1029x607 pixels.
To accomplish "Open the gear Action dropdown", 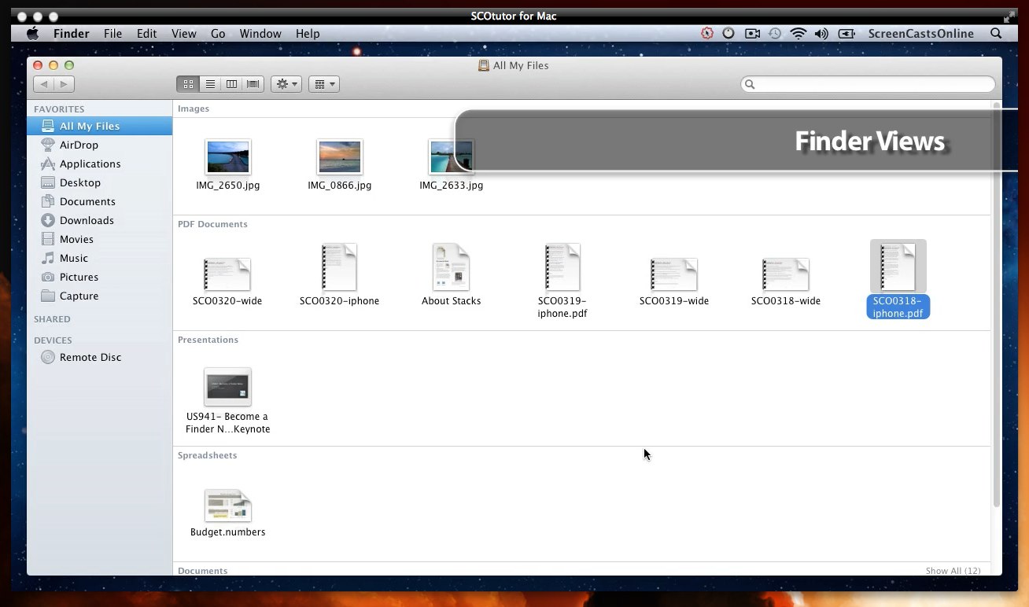I will pyautogui.click(x=286, y=84).
